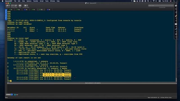The image size is (180, 101).
Task: Click the route entry 10.1.2.0/24
Action: (x=39, y=74)
